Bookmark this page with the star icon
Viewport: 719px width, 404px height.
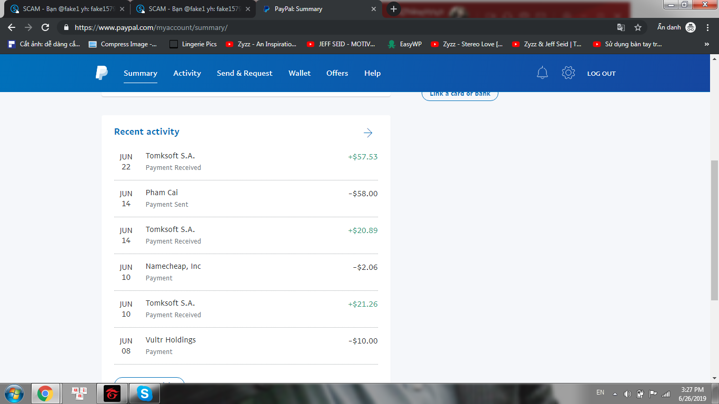pos(638,27)
